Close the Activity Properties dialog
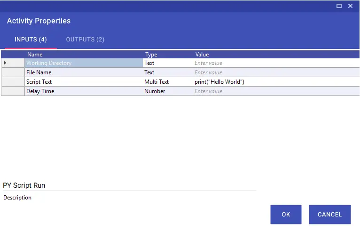The width and height of the screenshot is (360, 239). click(350, 6)
